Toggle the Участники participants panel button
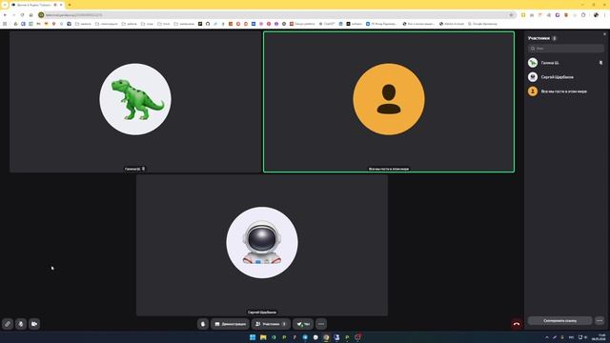610x343 pixels. (271, 324)
